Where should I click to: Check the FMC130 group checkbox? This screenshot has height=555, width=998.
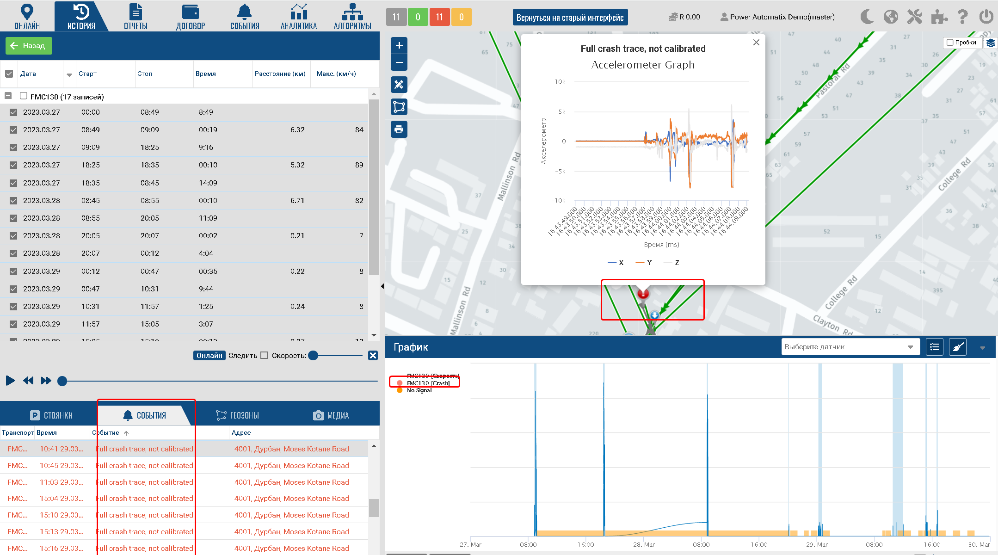click(x=24, y=96)
